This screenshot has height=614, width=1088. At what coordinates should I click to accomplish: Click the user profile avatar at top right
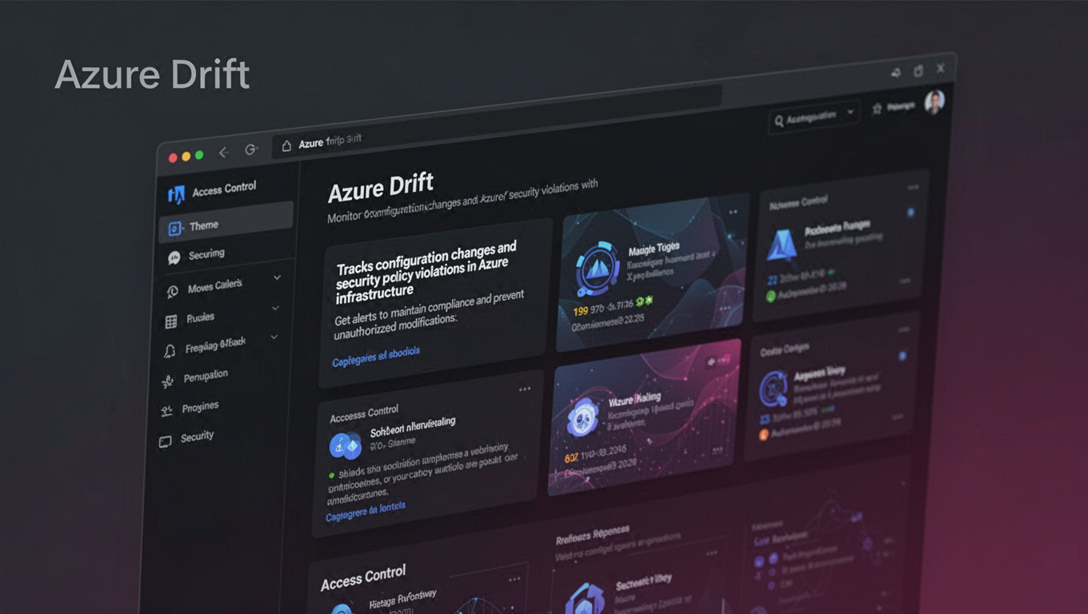[934, 101]
